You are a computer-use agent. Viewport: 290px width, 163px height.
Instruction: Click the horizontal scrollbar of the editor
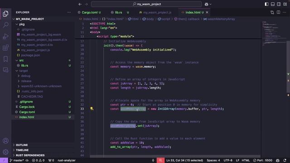(x=175, y=156)
